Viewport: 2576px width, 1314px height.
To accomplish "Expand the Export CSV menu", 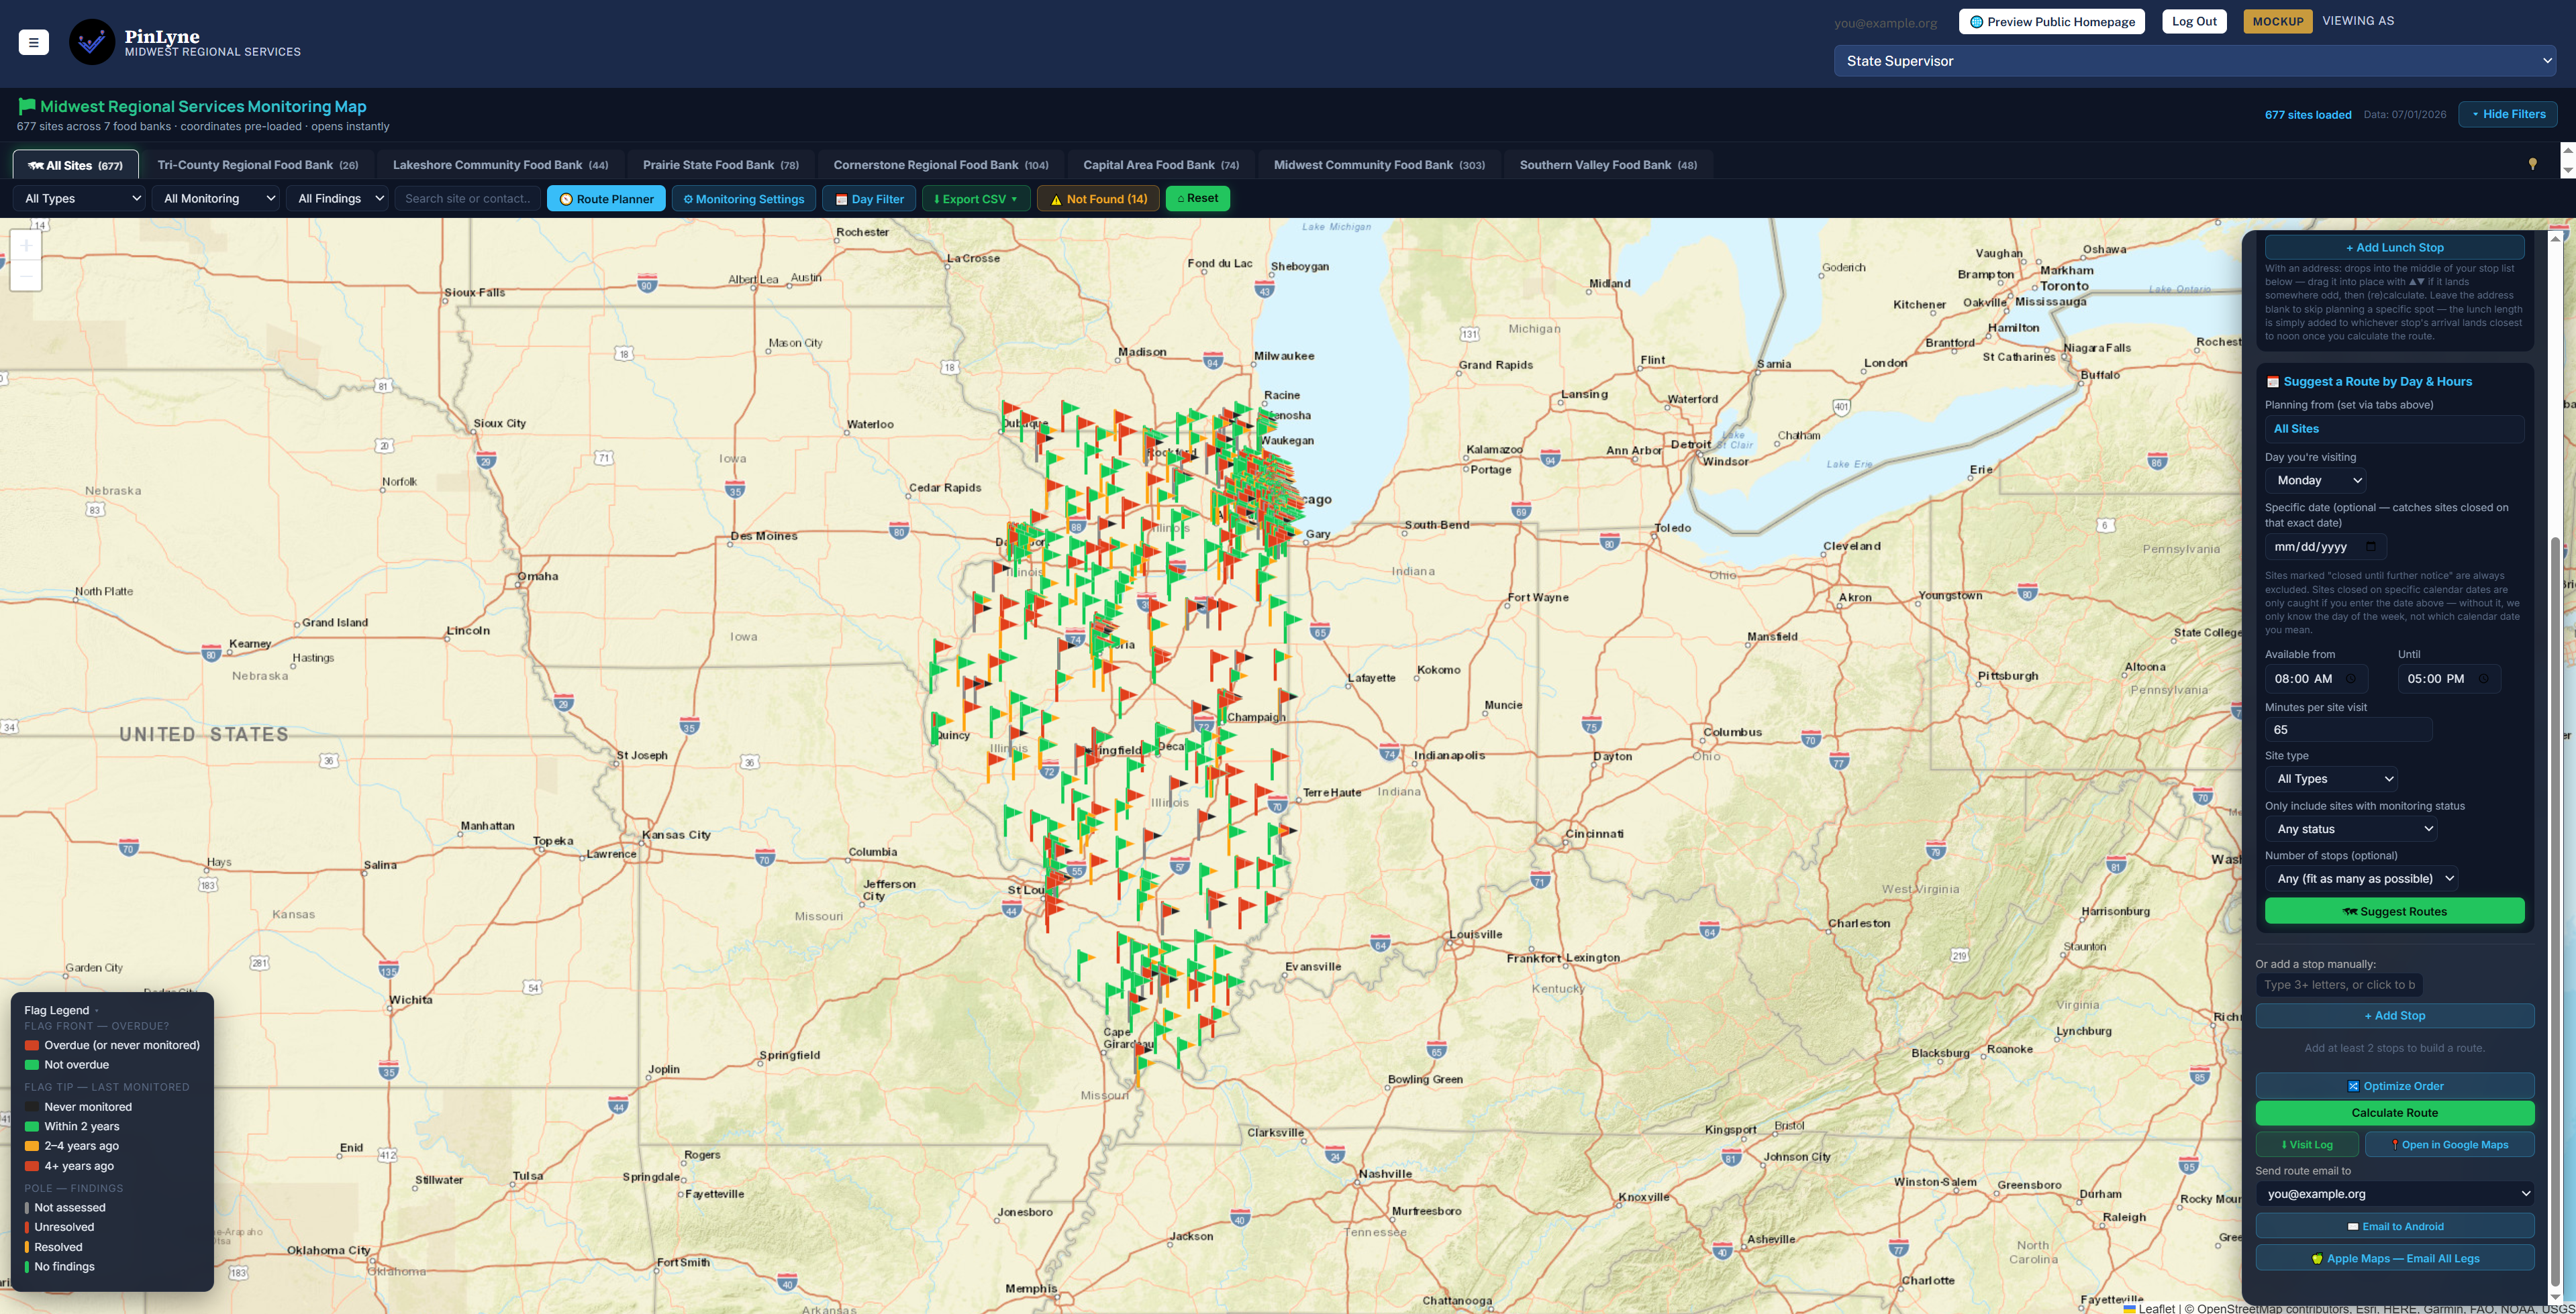I will 975,199.
